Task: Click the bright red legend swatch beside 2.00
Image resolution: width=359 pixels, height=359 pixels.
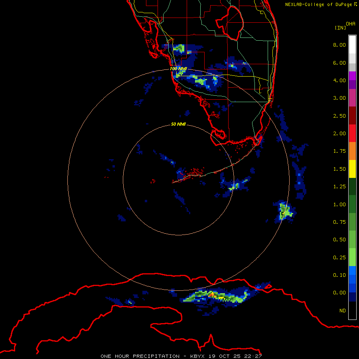Action: [352, 133]
